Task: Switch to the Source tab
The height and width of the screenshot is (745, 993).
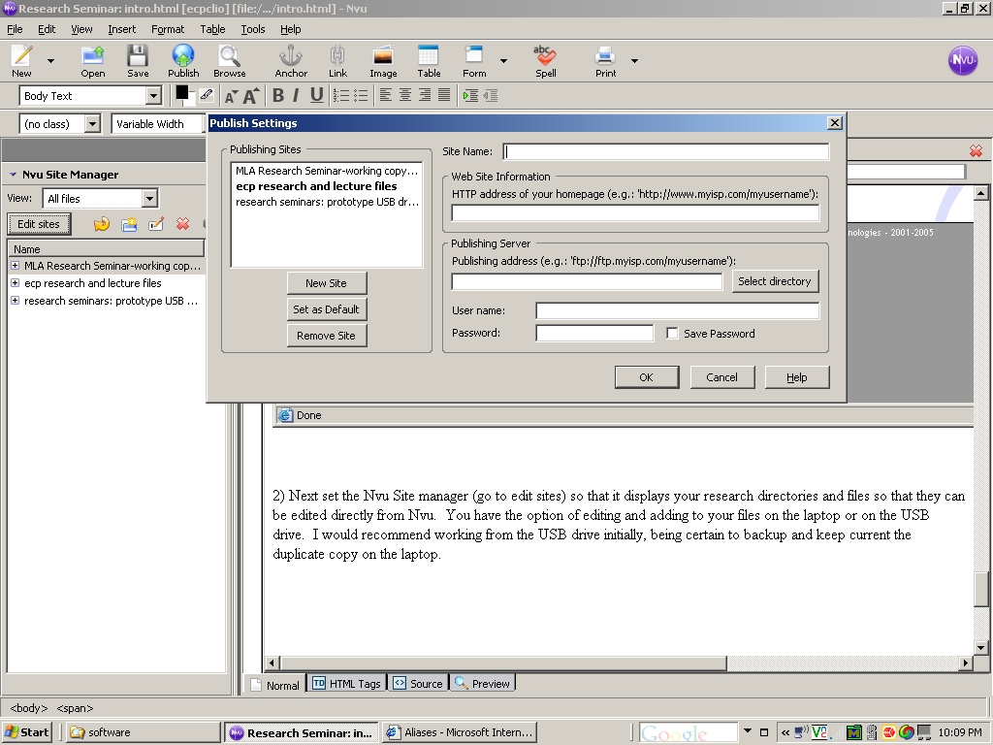Action: pyautogui.click(x=417, y=684)
